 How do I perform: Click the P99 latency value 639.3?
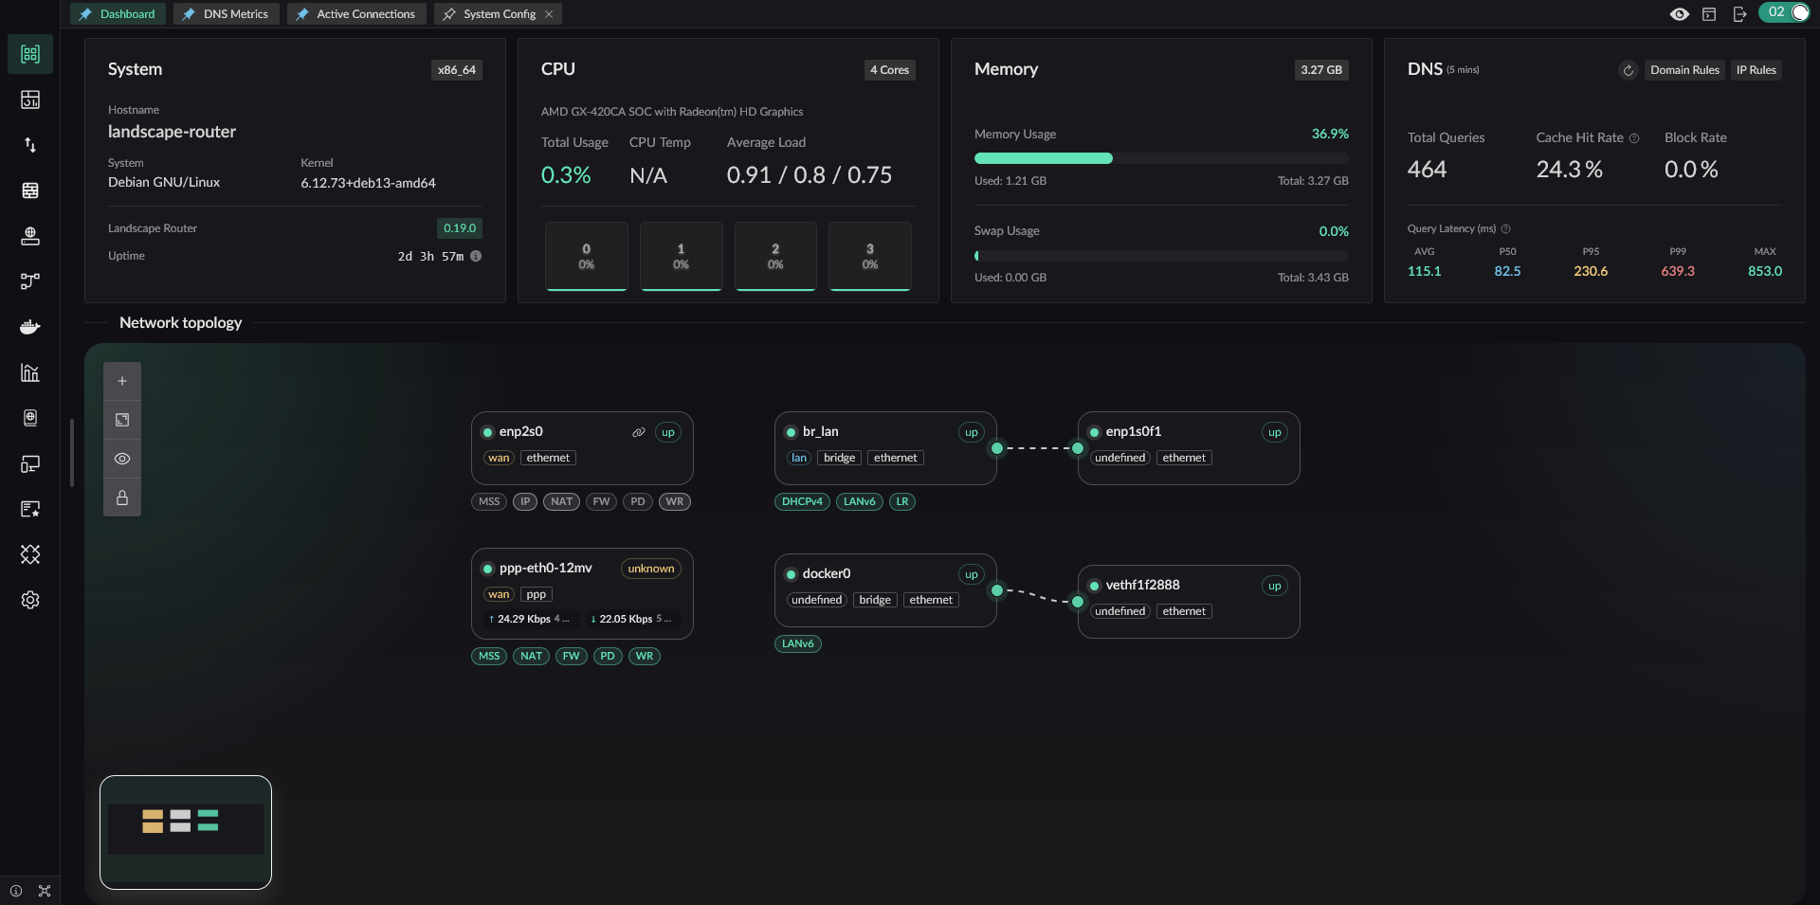click(x=1678, y=271)
